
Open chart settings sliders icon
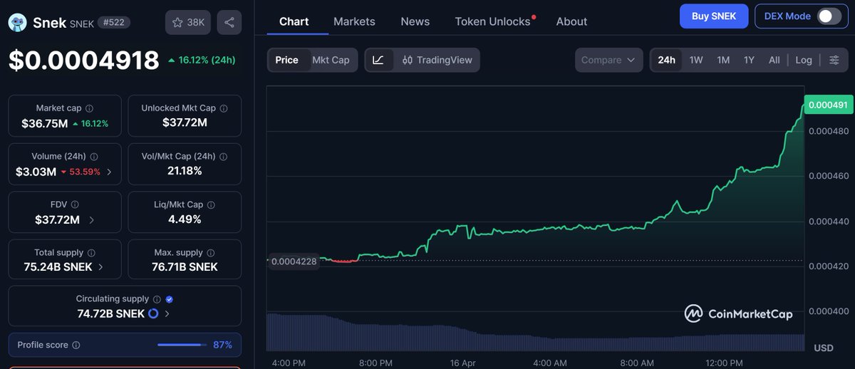pyautogui.click(x=834, y=60)
